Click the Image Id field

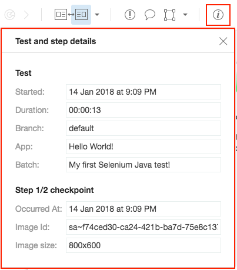[x=143, y=227]
